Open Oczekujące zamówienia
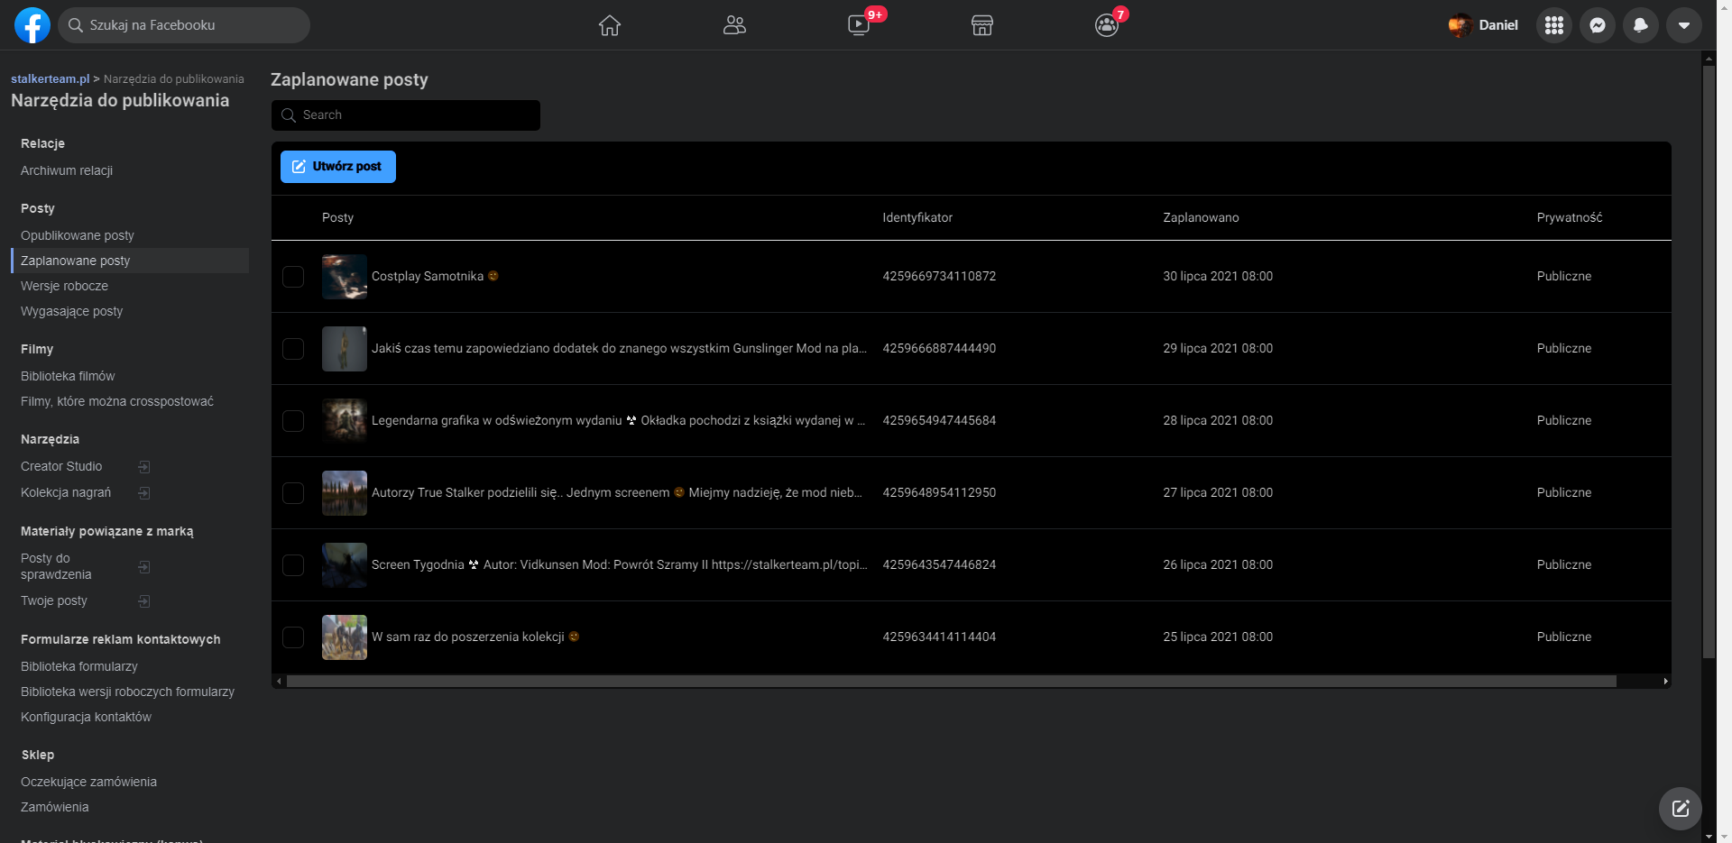The height and width of the screenshot is (843, 1732). tap(88, 782)
